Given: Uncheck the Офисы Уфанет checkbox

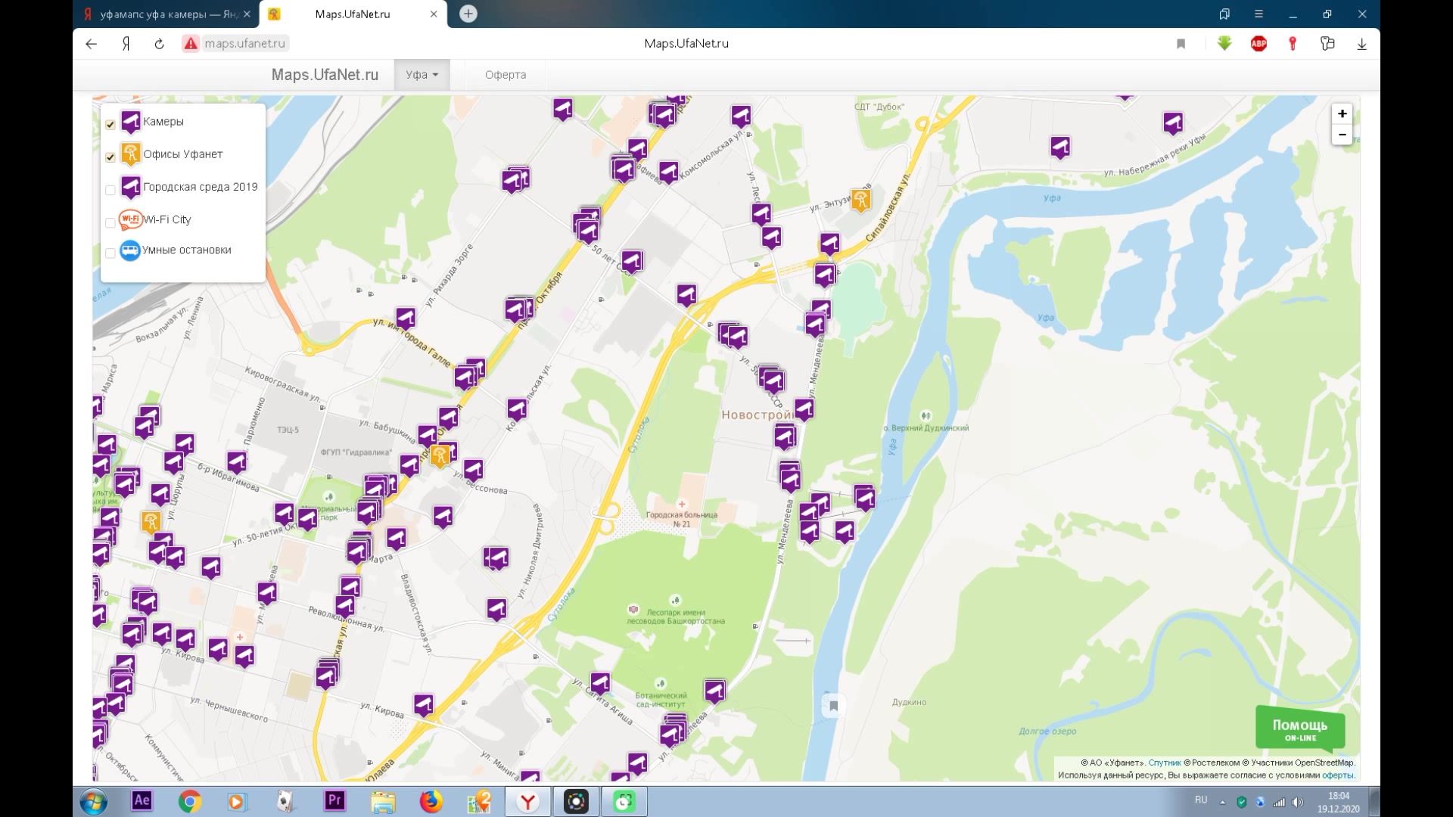Looking at the screenshot, I should [110, 157].
